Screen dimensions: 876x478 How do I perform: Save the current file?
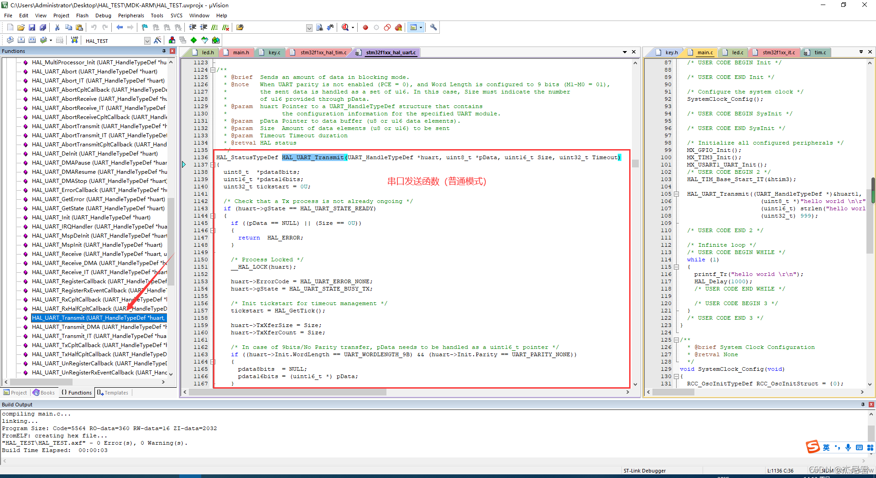(32, 27)
